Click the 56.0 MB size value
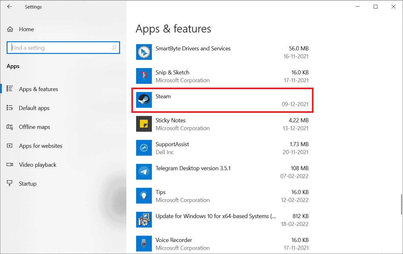Image resolution: width=403 pixels, height=254 pixels. point(298,49)
